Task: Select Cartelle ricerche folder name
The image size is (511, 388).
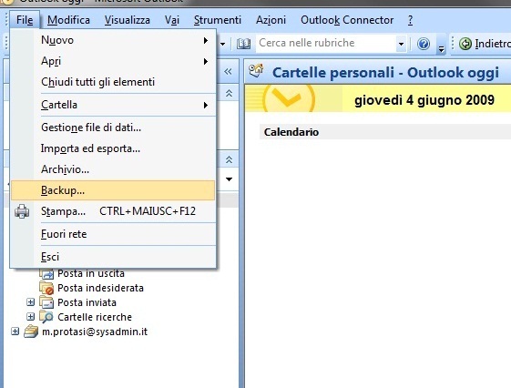Action: coord(95,317)
